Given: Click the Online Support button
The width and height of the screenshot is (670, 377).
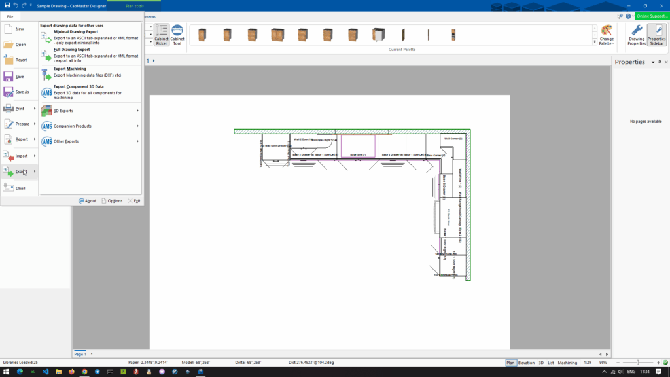Looking at the screenshot, I should [x=651, y=16].
